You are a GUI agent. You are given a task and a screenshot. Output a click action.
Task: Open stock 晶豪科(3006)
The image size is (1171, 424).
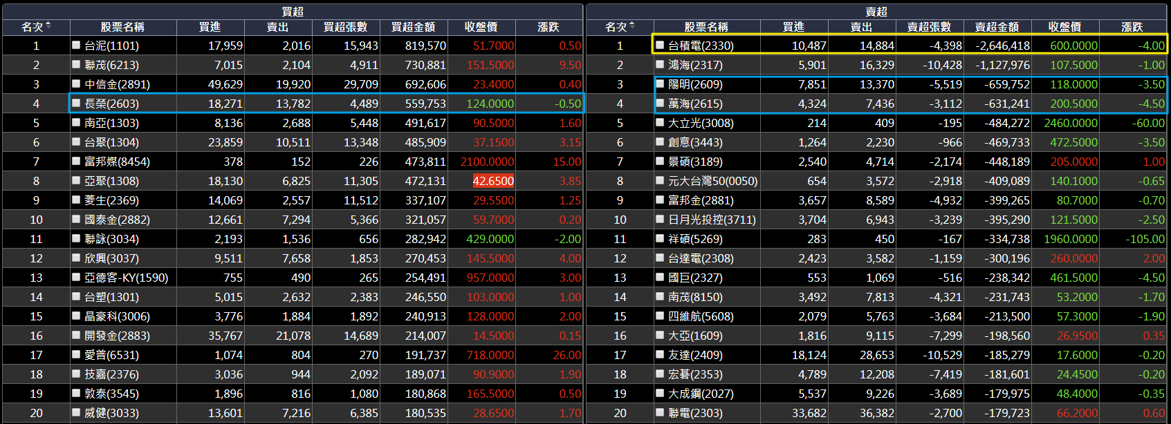[x=117, y=316]
